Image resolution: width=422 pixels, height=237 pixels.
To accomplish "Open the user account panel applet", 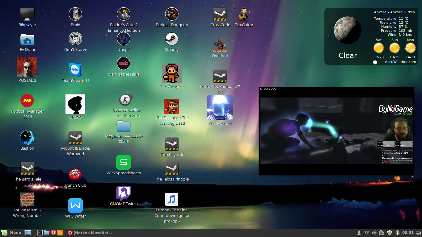I will click(359, 233).
